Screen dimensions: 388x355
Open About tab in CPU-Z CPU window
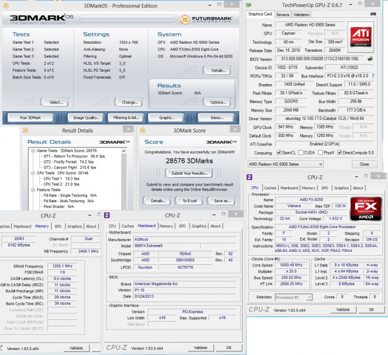click(358, 188)
